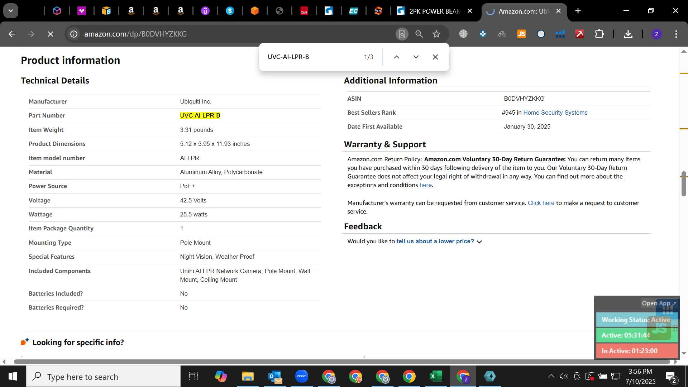The height and width of the screenshot is (387, 688).
Task: Select 'Pole Mount' mounting type value
Action: point(195,243)
